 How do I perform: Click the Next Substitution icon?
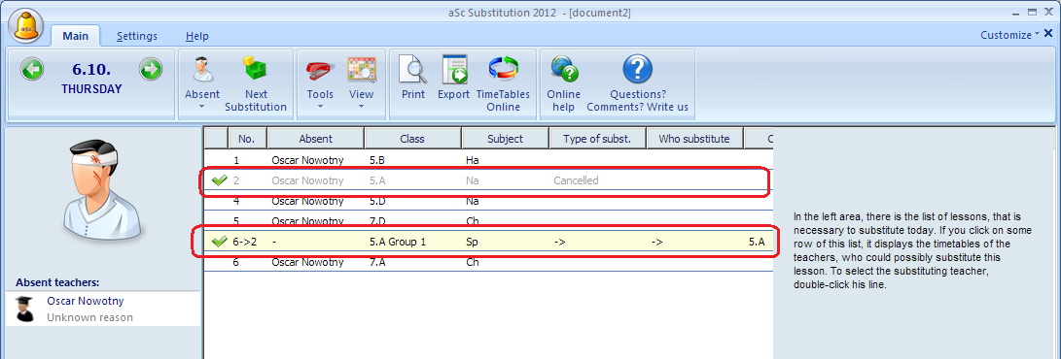coord(256,70)
